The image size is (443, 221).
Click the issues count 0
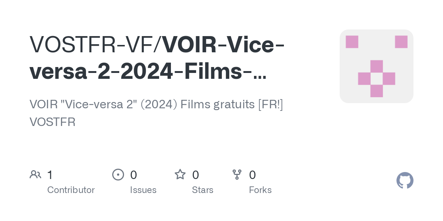(x=134, y=175)
